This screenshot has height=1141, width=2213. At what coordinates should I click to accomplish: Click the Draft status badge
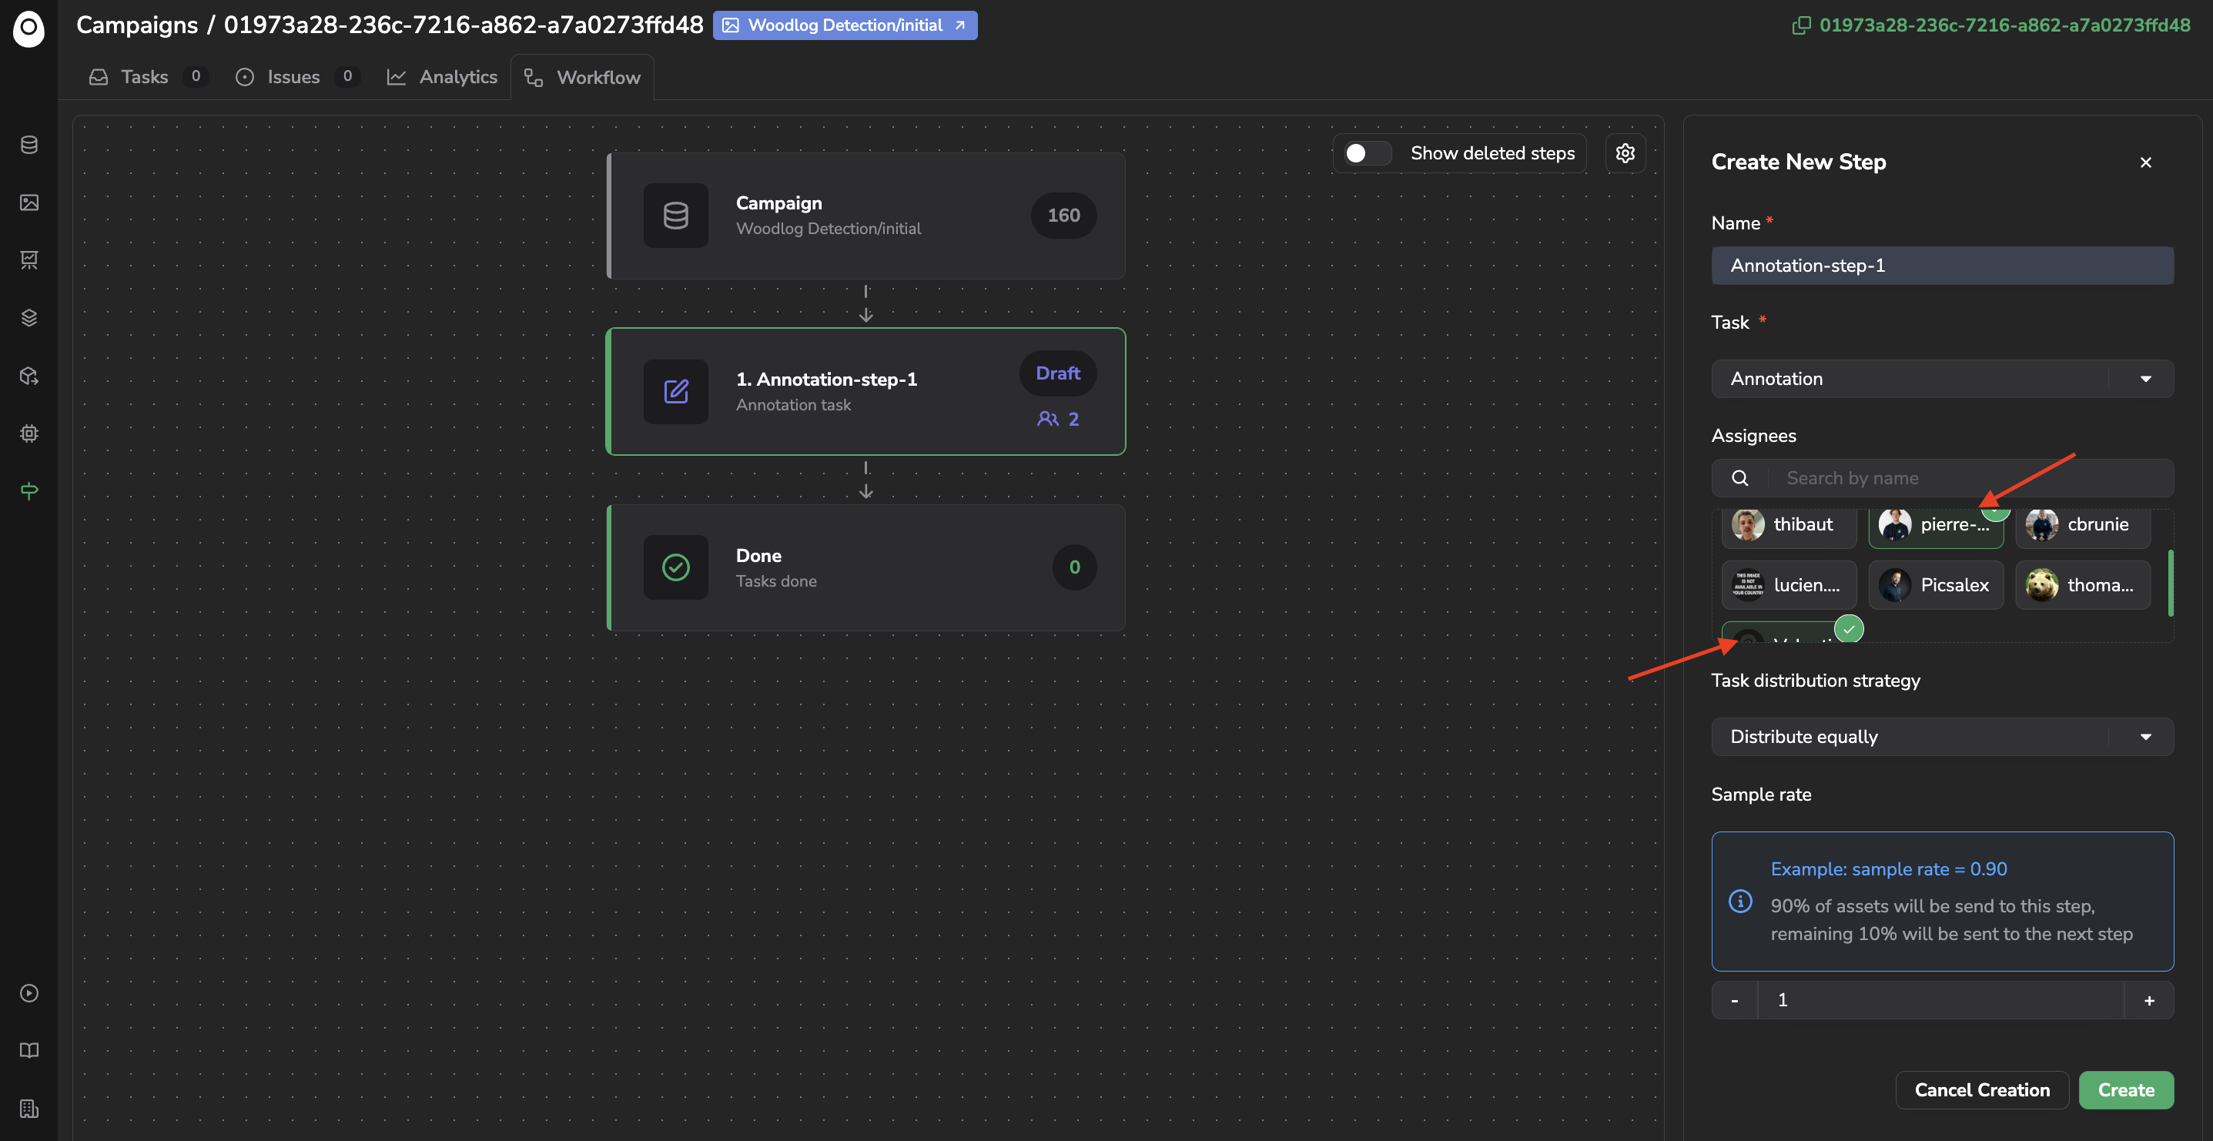pos(1057,373)
